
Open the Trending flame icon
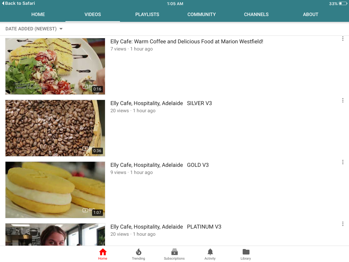coord(138,252)
